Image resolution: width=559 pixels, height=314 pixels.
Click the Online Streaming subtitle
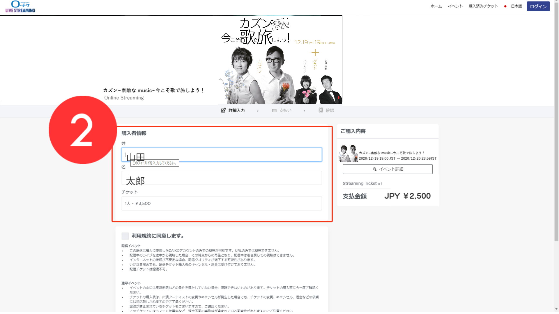click(124, 98)
